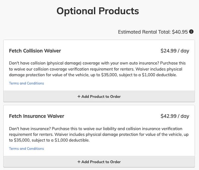Image resolution: width=199 pixels, height=170 pixels.
Task: Click the Insurance Waiver description paragraph
Action: (99, 135)
